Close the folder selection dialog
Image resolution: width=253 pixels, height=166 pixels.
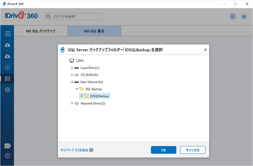click(205, 50)
